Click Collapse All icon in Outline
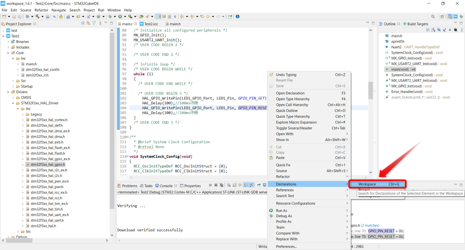The image size is (465, 250). pos(428,30)
